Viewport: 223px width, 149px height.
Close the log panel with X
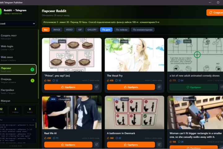(x=33, y=120)
